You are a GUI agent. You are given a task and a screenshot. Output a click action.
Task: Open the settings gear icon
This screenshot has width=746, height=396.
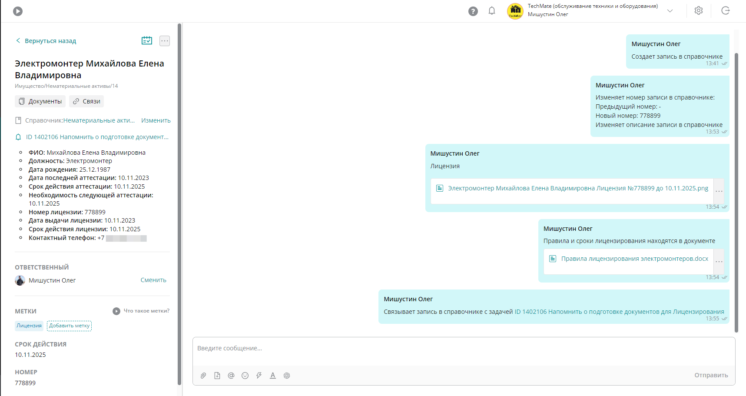tap(699, 10)
